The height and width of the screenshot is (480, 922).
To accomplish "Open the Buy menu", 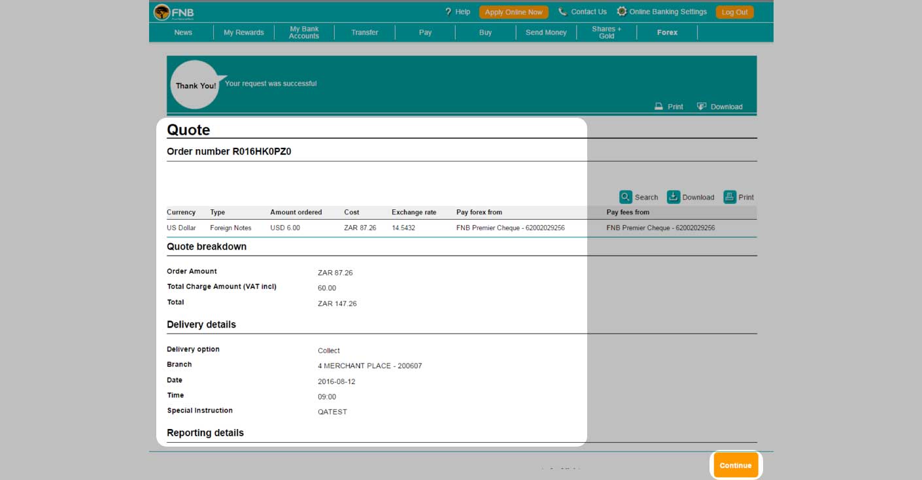I will pyautogui.click(x=486, y=33).
